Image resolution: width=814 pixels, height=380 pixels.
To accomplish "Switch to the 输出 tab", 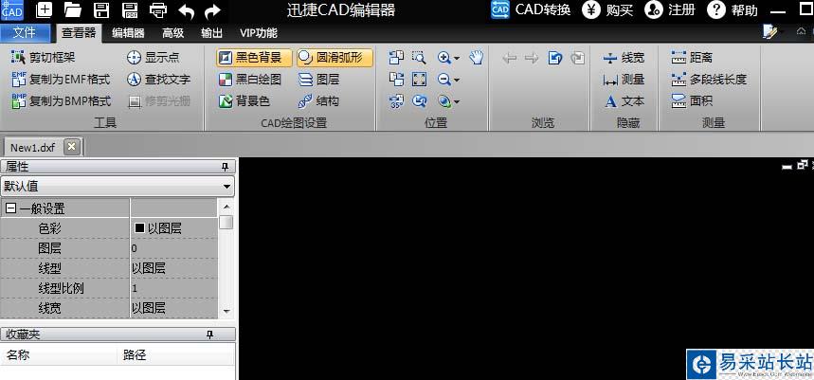I will tap(212, 34).
